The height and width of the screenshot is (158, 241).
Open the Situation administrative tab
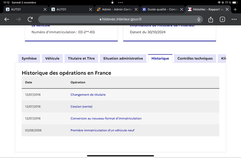(x=123, y=58)
